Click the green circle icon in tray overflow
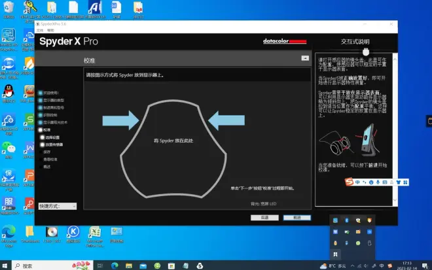The width and height of the screenshot is (432, 270). click(358, 243)
